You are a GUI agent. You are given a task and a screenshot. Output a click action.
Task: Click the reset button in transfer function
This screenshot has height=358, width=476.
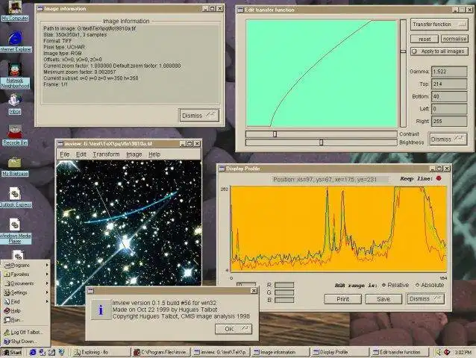(425, 39)
